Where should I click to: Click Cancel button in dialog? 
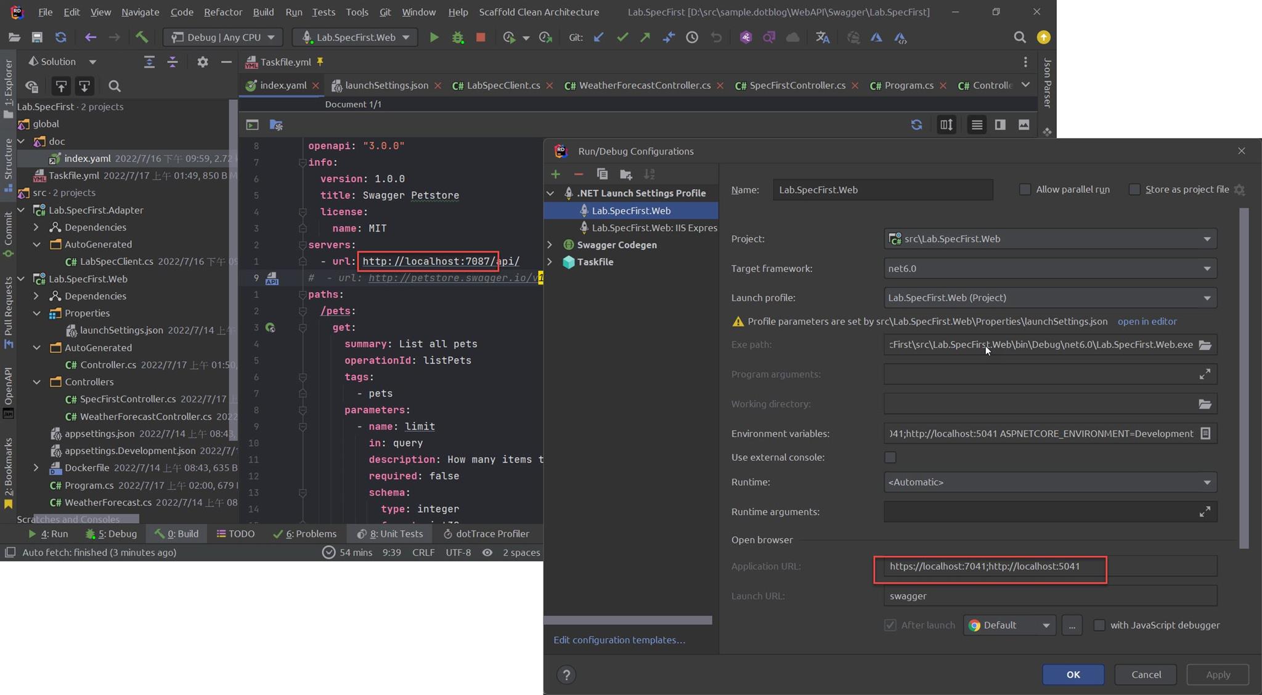click(x=1146, y=675)
